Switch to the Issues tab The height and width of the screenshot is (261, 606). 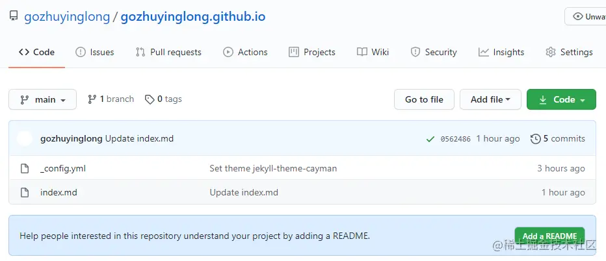pos(95,52)
